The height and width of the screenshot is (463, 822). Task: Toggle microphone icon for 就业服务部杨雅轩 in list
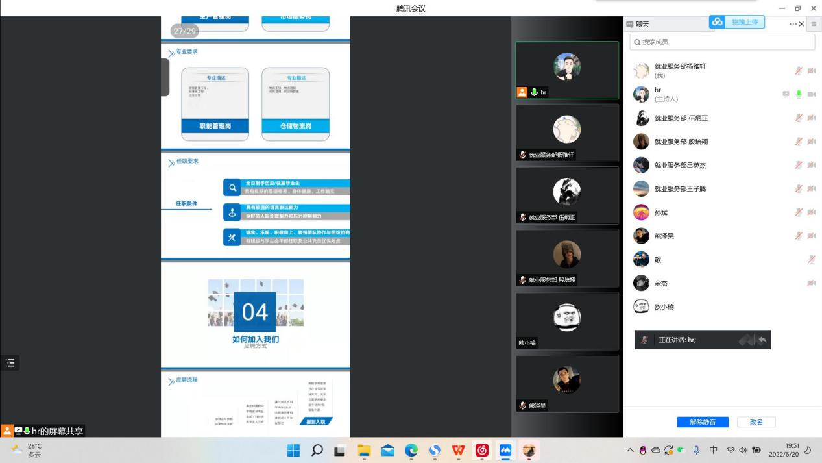click(x=799, y=70)
